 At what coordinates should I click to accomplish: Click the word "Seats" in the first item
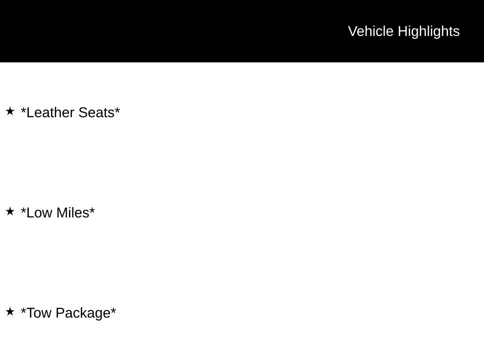[x=96, y=112]
